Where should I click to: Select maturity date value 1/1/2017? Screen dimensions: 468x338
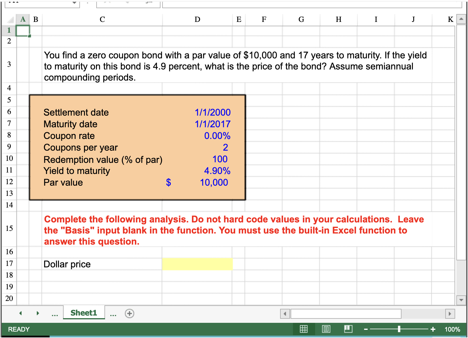pyautogui.click(x=213, y=124)
